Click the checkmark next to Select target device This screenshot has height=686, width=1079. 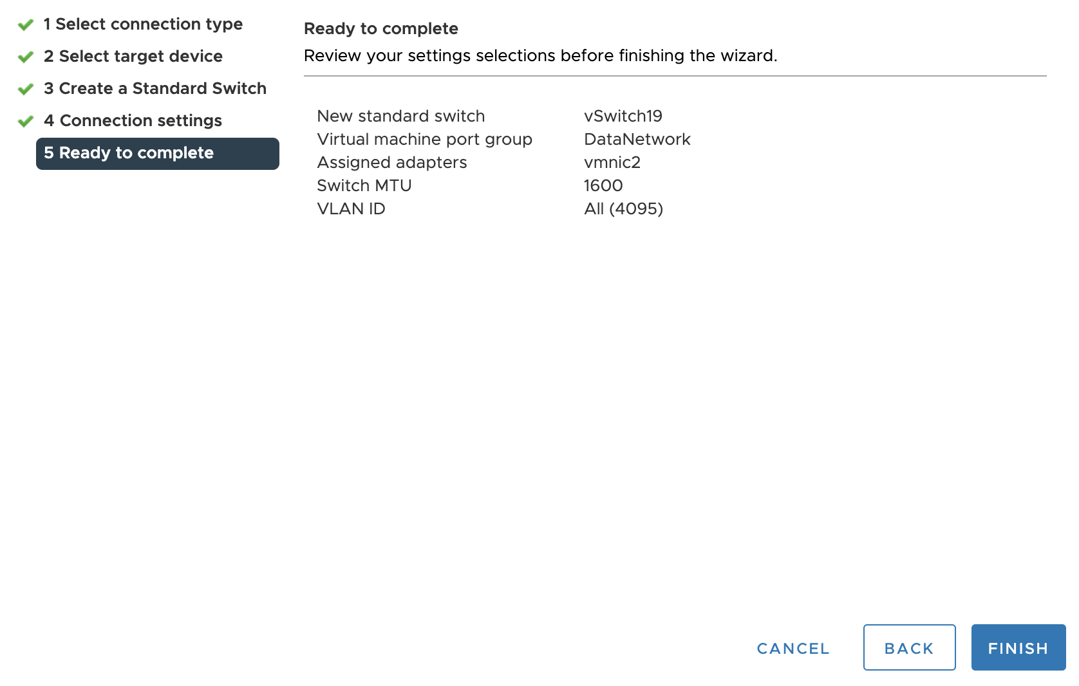(x=25, y=56)
